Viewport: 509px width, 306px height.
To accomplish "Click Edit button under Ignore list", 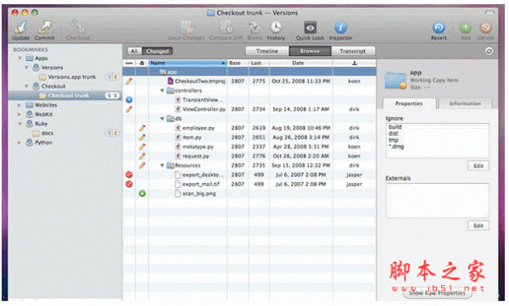I will point(478,165).
